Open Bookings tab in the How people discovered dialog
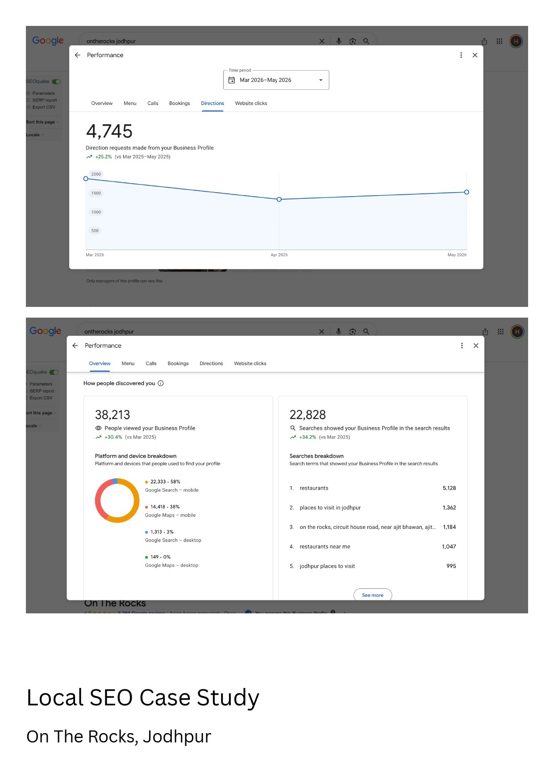This screenshot has width=554, height=784. coord(178,364)
